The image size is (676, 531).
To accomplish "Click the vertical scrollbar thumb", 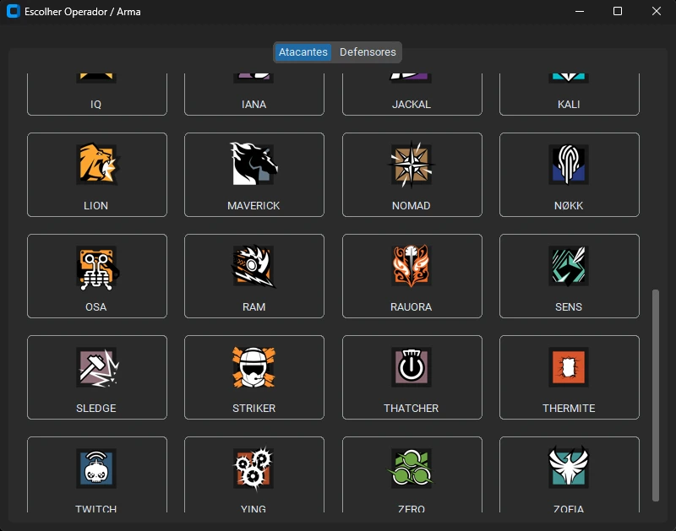I will point(655,396).
